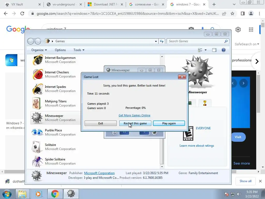The height and width of the screenshot is (199, 265).
Task: Expand the Tools dropdown menu
Action: click(x=79, y=50)
